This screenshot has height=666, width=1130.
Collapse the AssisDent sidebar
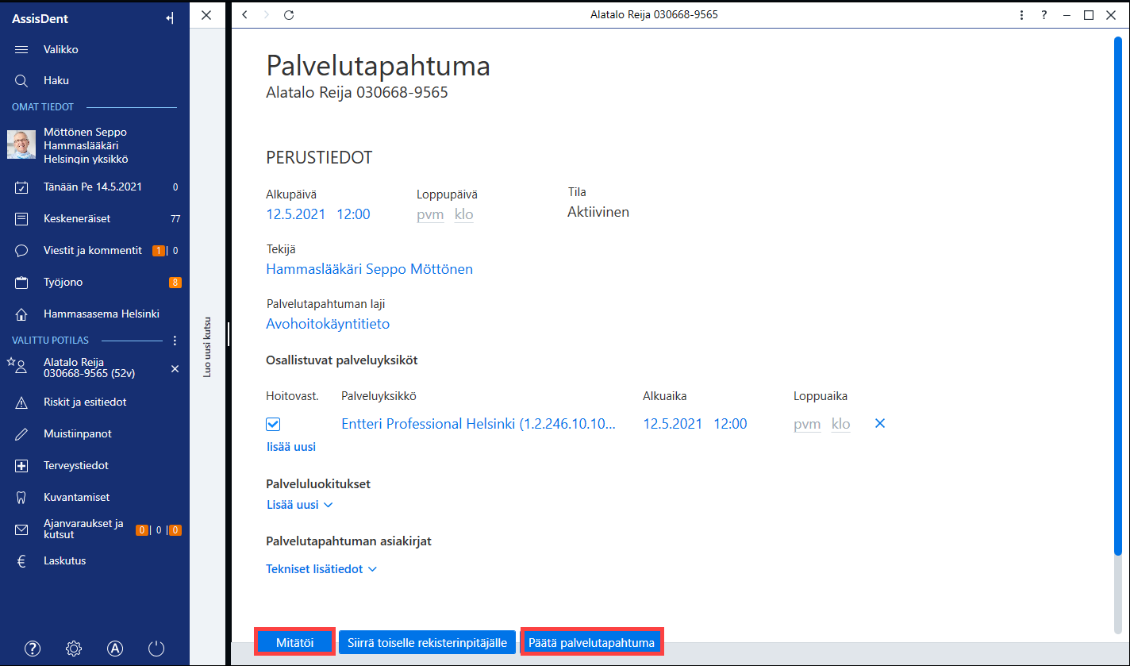click(169, 19)
